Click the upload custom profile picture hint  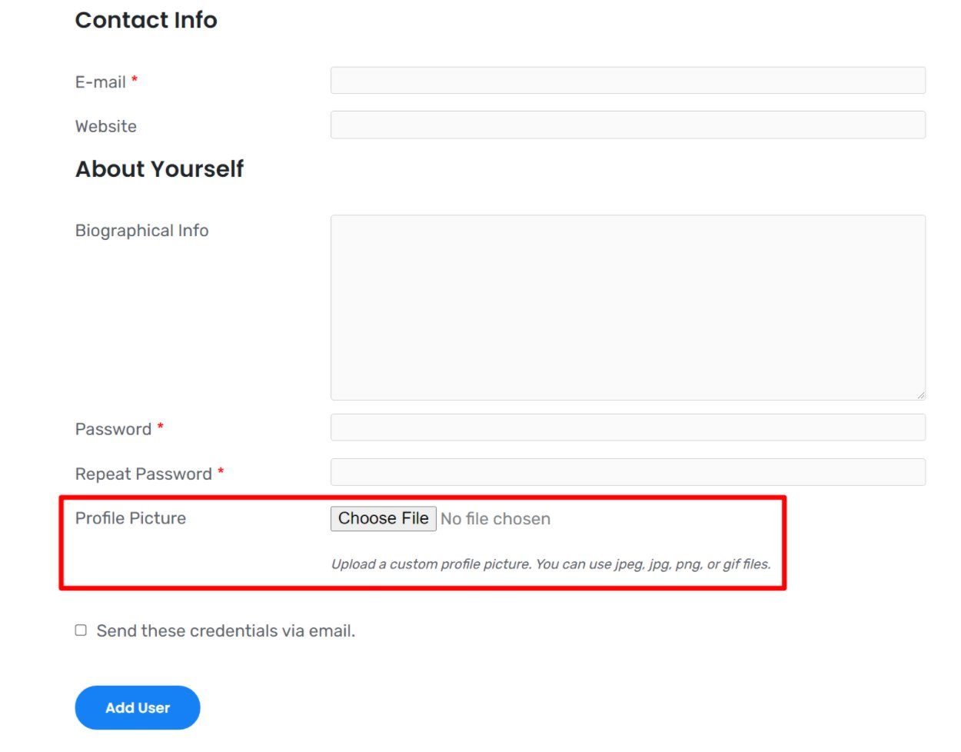point(550,564)
